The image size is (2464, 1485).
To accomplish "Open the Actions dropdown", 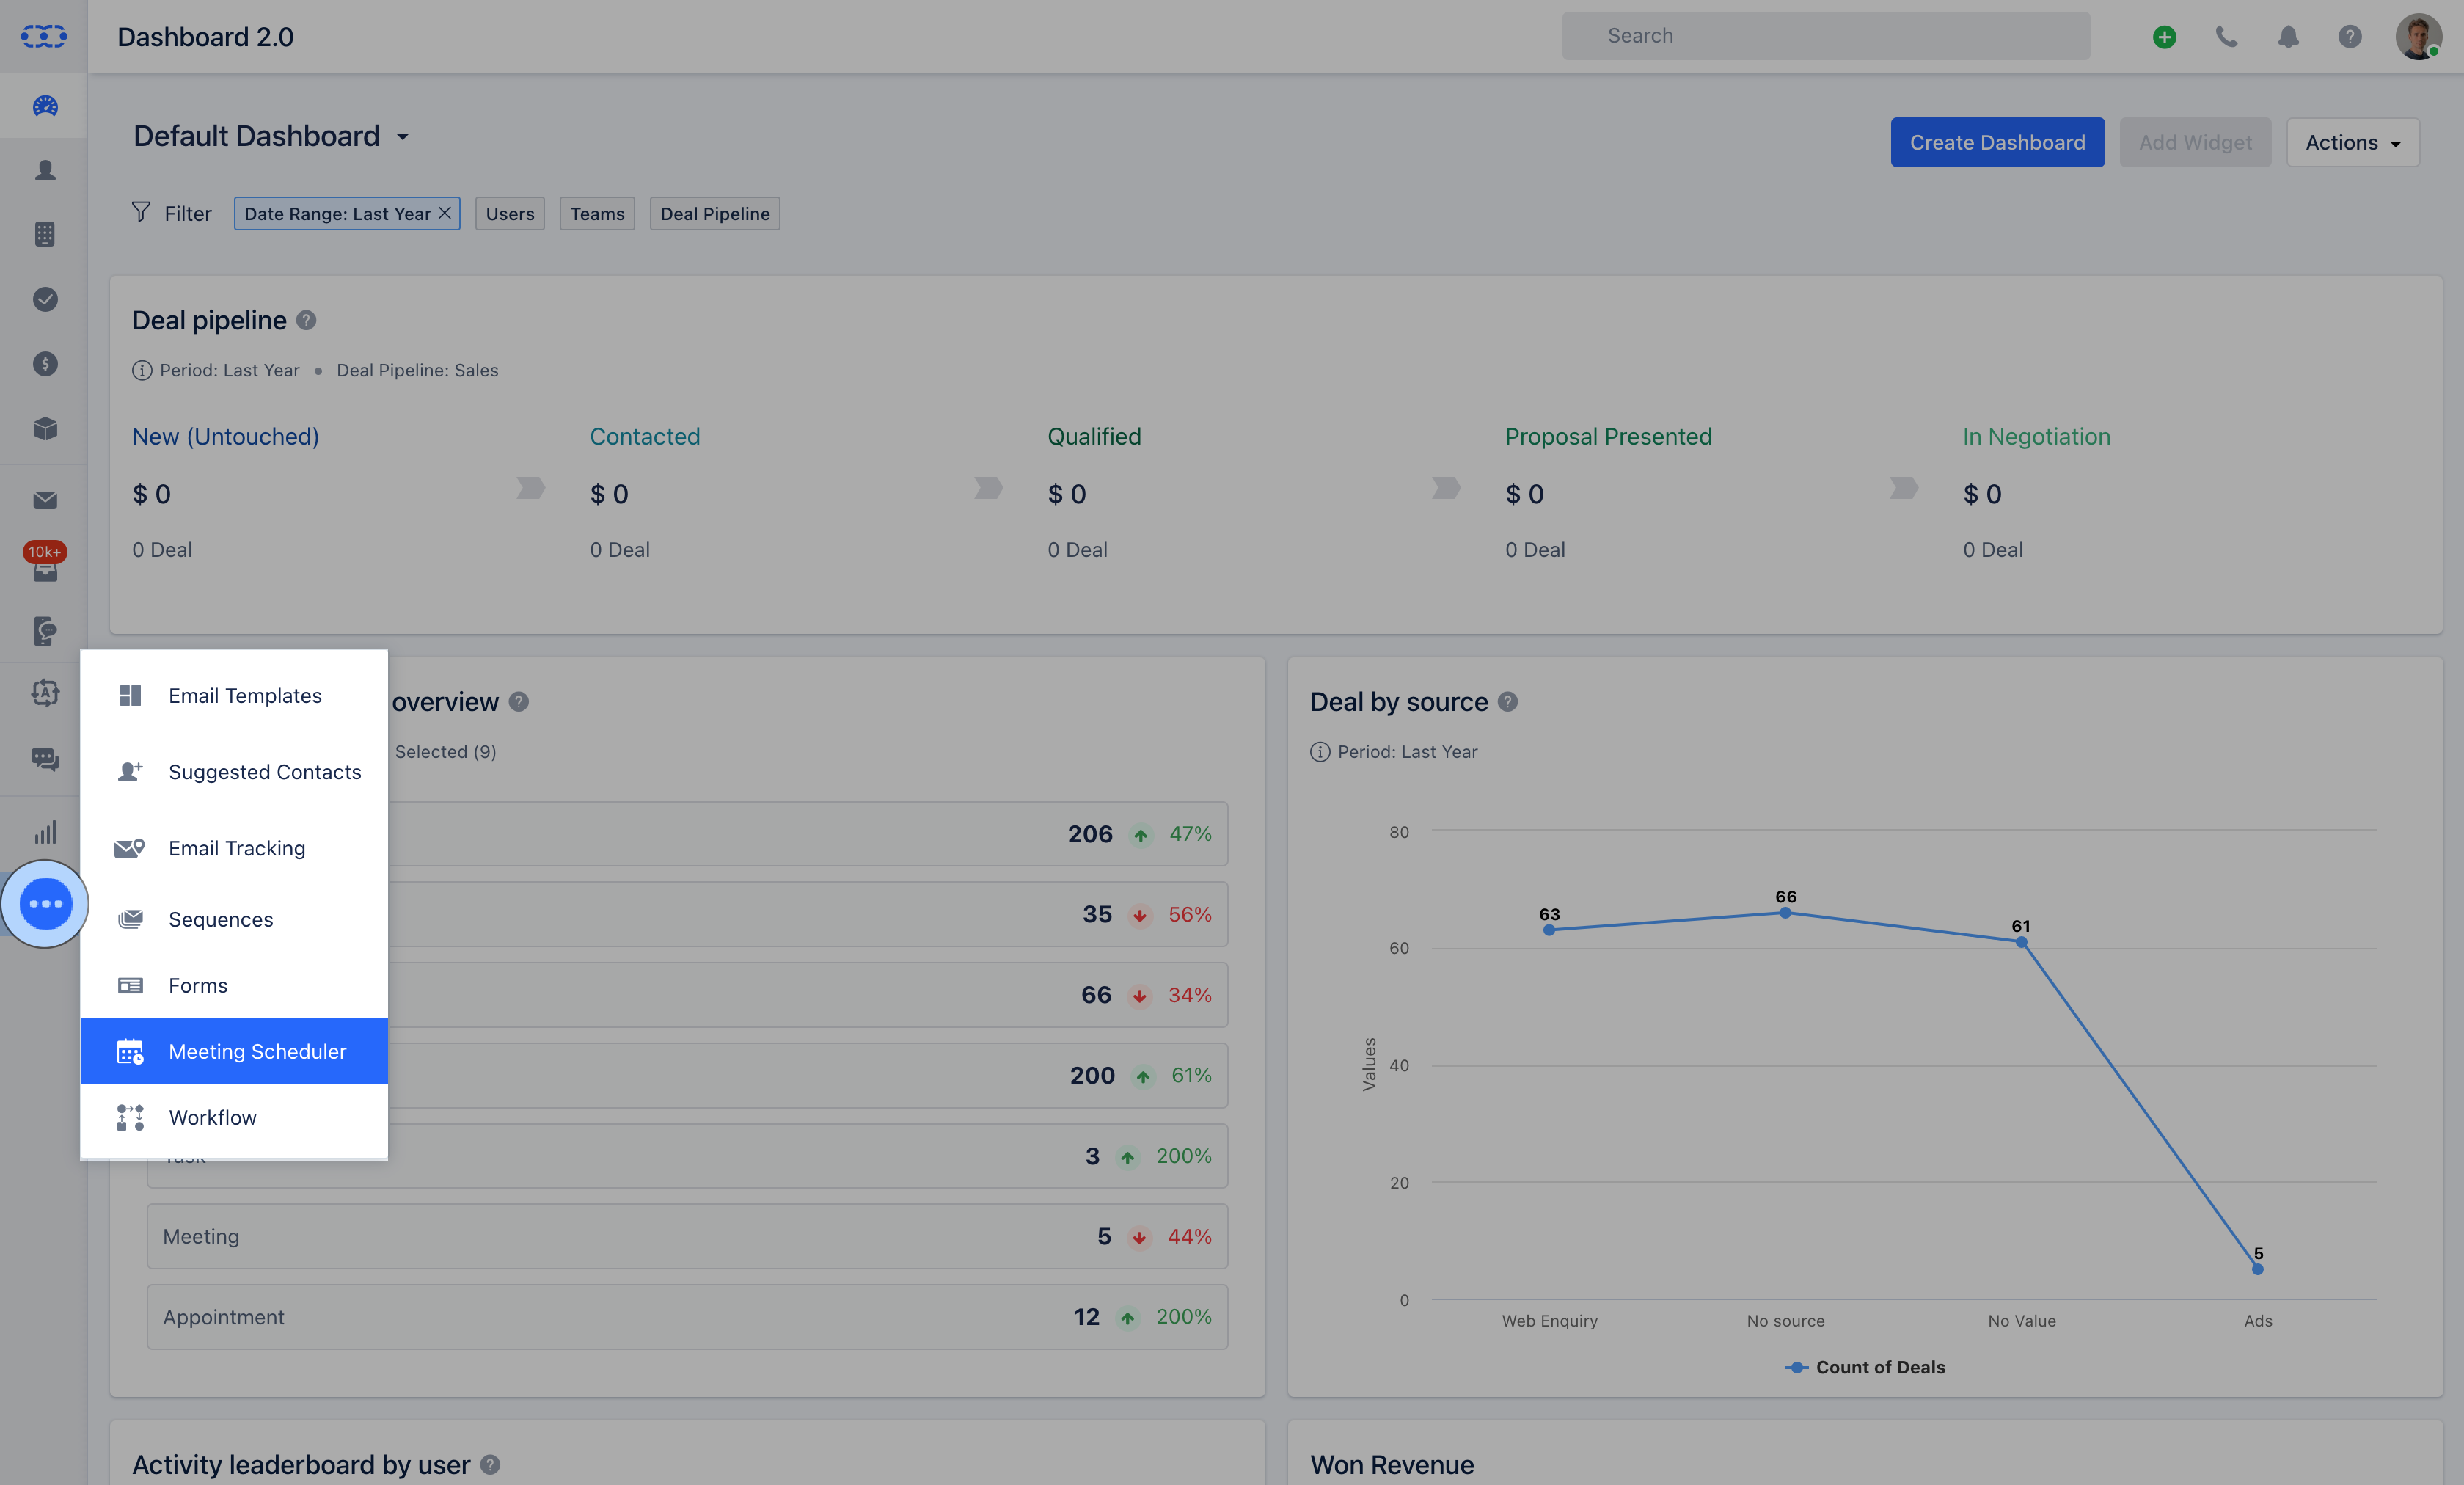I will pos(2352,143).
